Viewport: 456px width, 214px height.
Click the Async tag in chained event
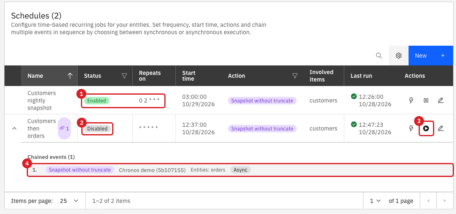pos(240,170)
